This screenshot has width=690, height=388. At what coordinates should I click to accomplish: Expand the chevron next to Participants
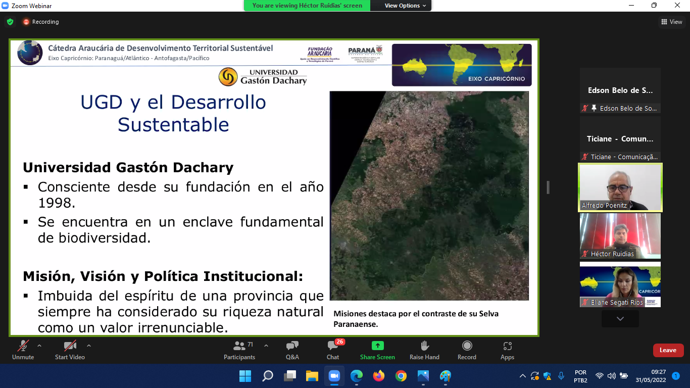(266, 346)
